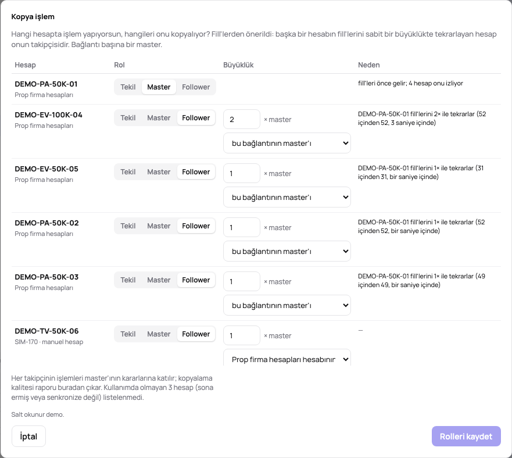Click the Rolleri kaydet button
Screen dimensions: 512x458
(466, 436)
